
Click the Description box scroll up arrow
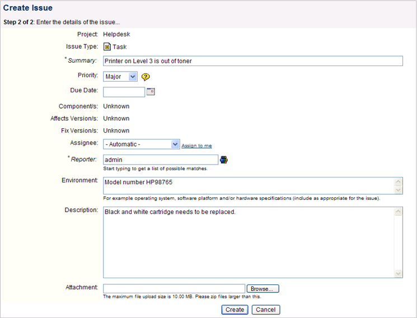coord(398,212)
